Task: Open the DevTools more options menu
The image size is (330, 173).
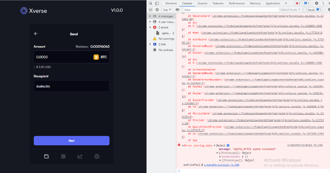Action: 323,3
